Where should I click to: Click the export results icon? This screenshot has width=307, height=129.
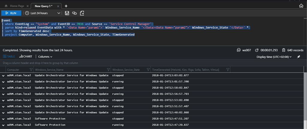coord(82,13)
